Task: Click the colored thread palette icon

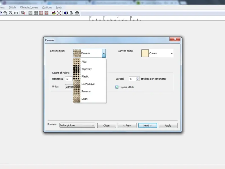Action: tap(54, 13)
